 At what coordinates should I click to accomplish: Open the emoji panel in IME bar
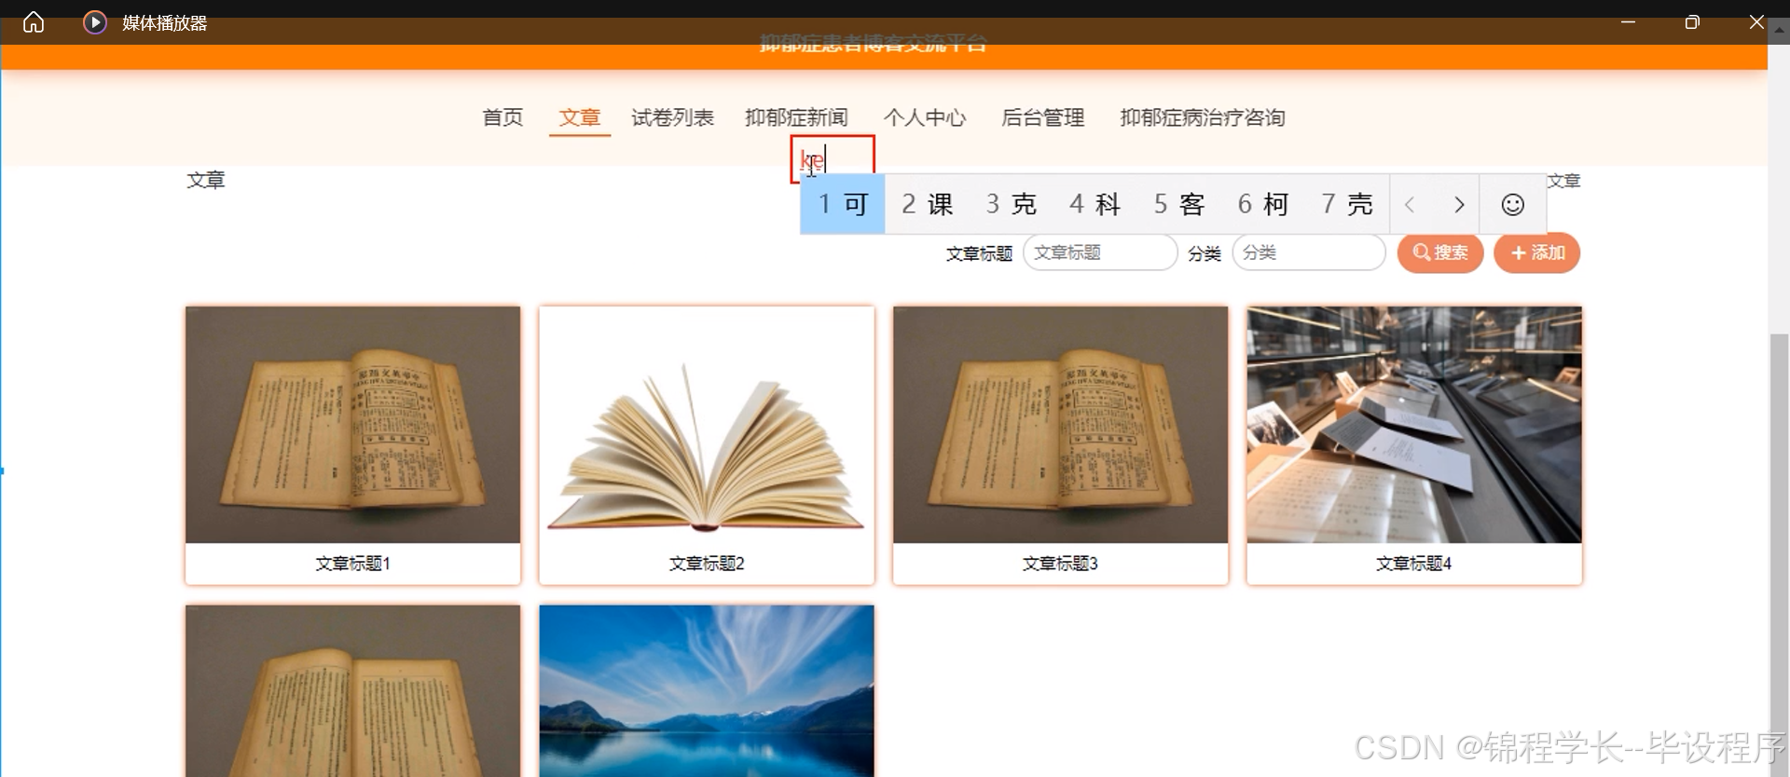tap(1512, 204)
